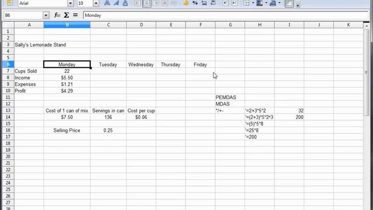This screenshot has height=210, width=373.
Task: Select column C header
Action: coord(108,24)
